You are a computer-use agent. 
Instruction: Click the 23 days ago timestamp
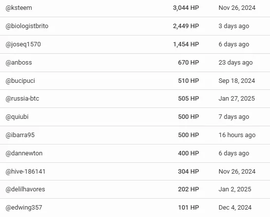pos(236,63)
